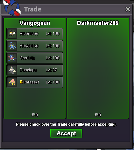Click the Heracross sprite icon
Screen dimensions: 134x150
pos(12,46)
